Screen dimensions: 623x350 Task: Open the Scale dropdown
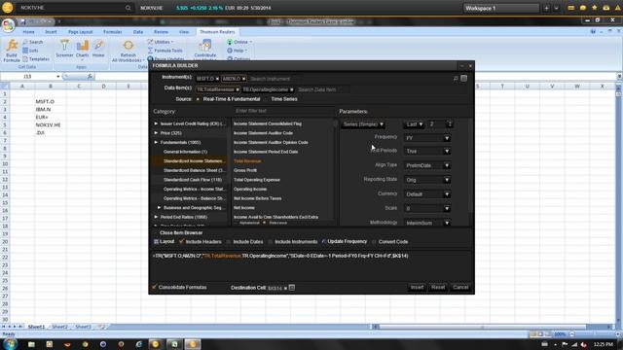[x=427, y=208]
